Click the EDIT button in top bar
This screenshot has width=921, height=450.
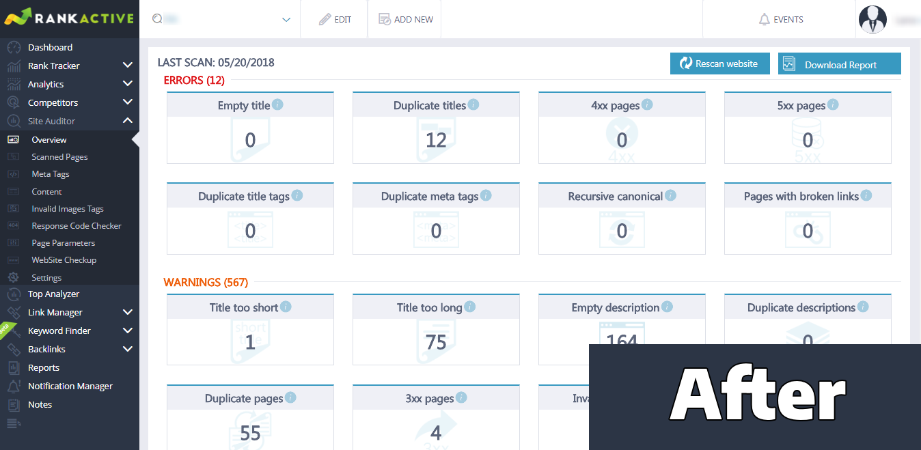pos(335,20)
